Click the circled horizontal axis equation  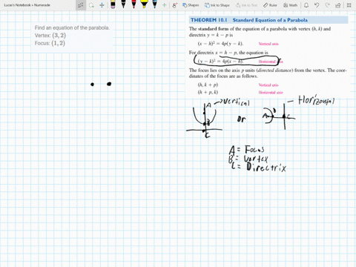(x=221, y=62)
